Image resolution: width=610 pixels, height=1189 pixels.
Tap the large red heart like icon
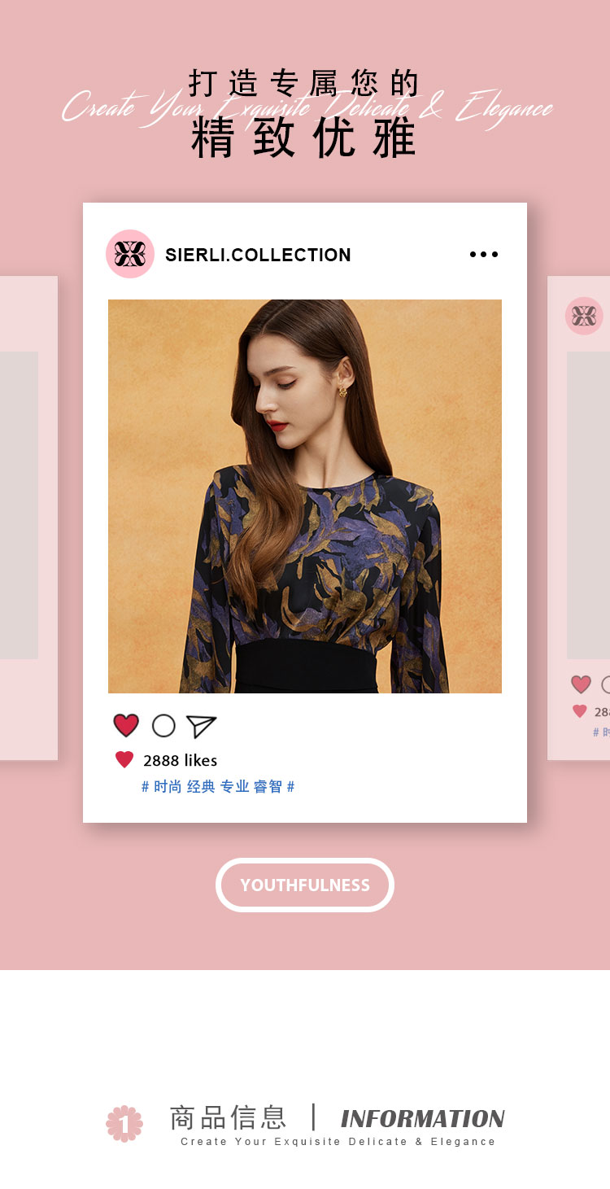[x=126, y=725]
